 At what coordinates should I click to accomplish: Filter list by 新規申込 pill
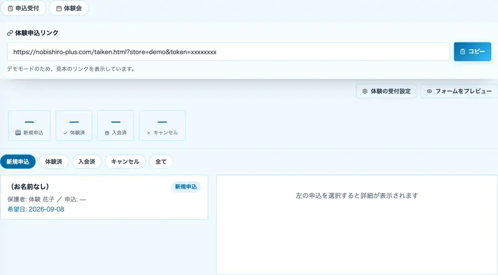18,162
